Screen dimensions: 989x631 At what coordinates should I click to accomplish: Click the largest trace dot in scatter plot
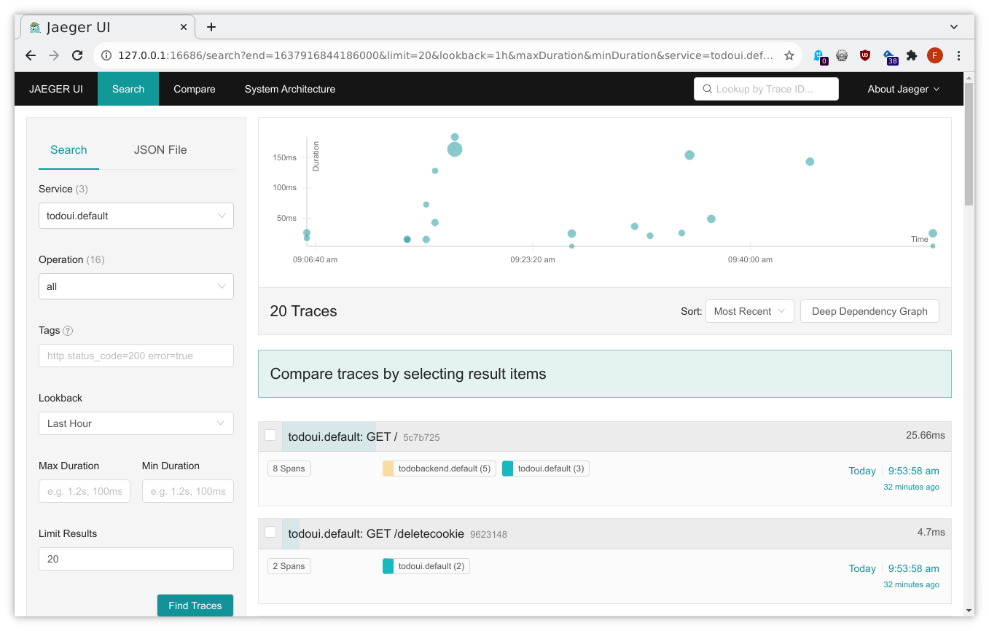(455, 149)
